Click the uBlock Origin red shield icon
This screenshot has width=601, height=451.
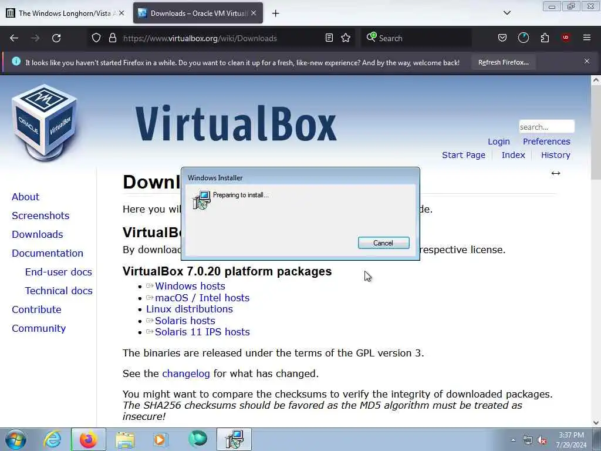(566, 38)
